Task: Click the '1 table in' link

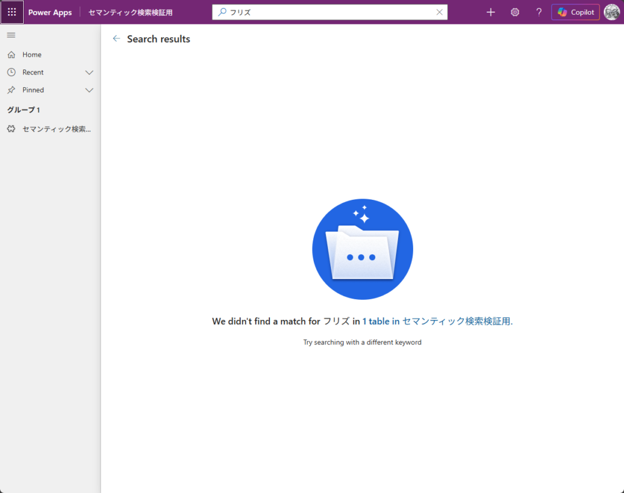Action: 381,321
